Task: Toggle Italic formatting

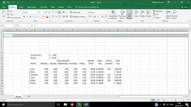Action: 27,17
